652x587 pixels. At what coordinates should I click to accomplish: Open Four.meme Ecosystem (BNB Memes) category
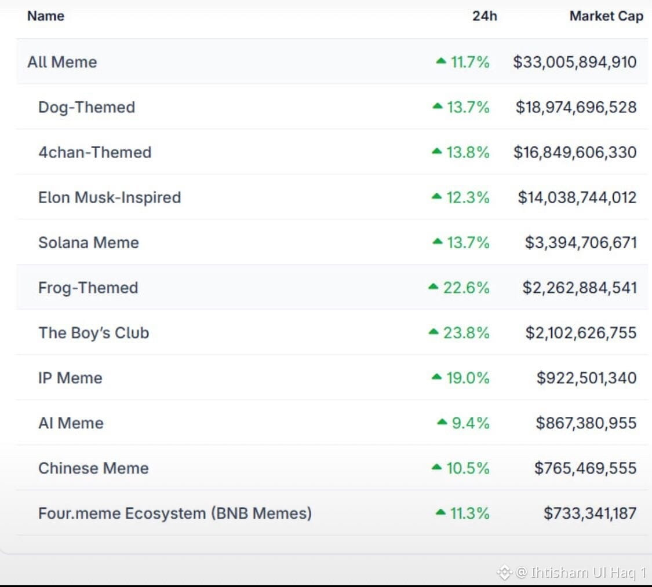[x=174, y=513]
